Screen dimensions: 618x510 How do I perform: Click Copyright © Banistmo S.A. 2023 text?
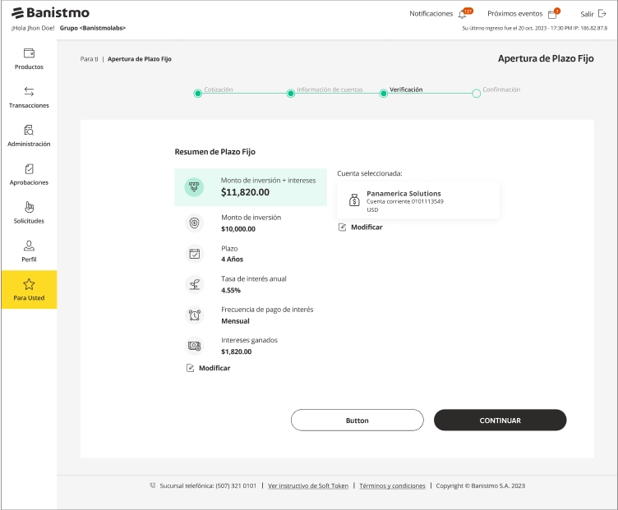click(481, 485)
